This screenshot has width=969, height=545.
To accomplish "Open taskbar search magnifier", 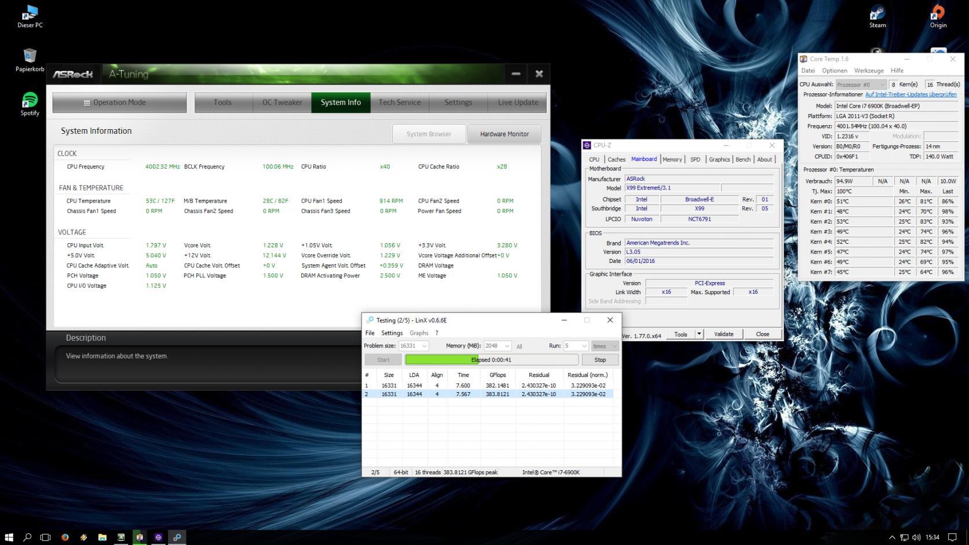I will (x=27, y=537).
